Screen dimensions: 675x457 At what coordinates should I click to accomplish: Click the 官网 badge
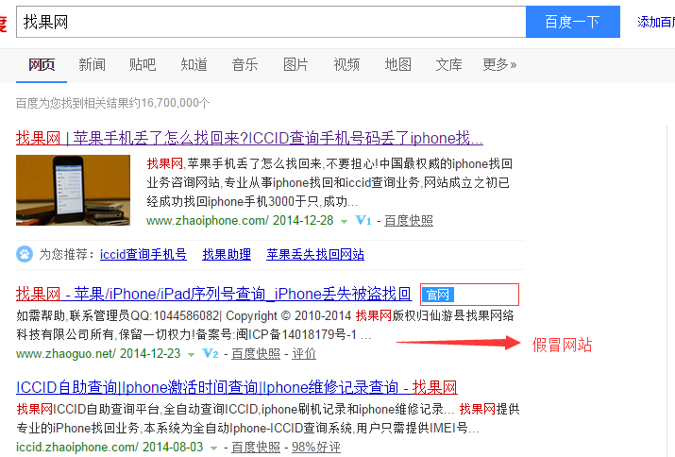(438, 295)
